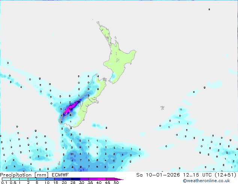Select the "ECMWF" model label
The image size is (238, 184).
tap(60, 175)
